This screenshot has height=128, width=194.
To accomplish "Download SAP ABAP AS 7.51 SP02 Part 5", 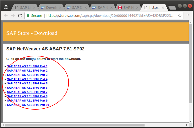I will click(x=27, y=83).
